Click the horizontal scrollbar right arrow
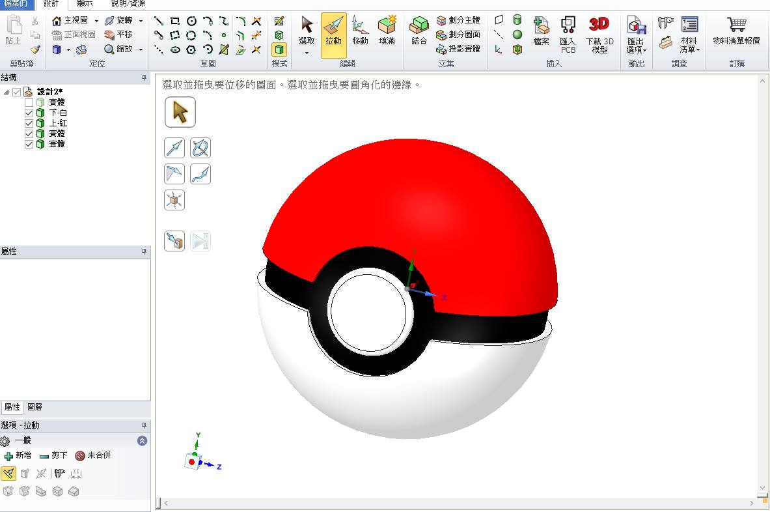This screenshot has height=512, width=770. [751, 503]
